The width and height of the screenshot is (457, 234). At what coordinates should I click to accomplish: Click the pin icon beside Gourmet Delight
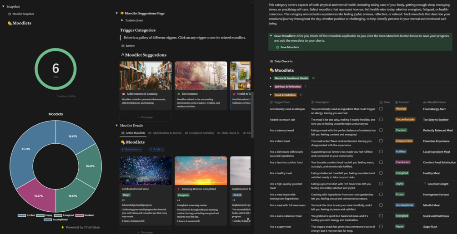tap(425, 184)
